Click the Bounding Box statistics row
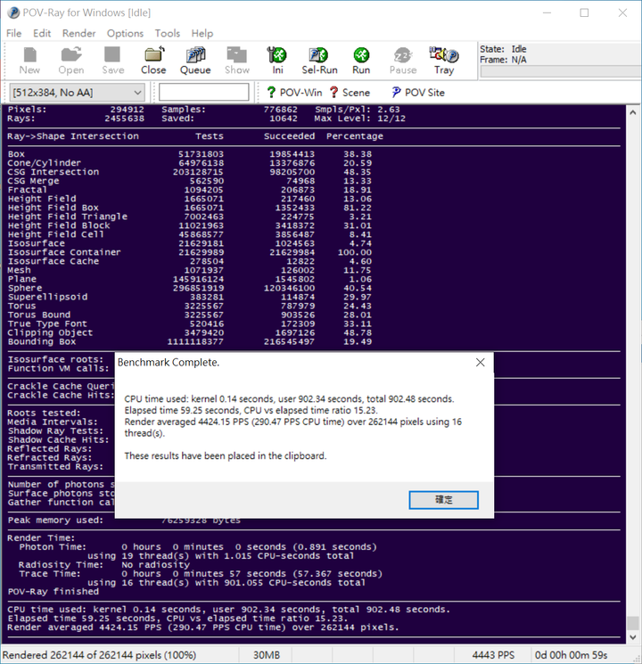The width and height of the screenshot is (642, 664). pyautogui.click(x=189, y=341)
